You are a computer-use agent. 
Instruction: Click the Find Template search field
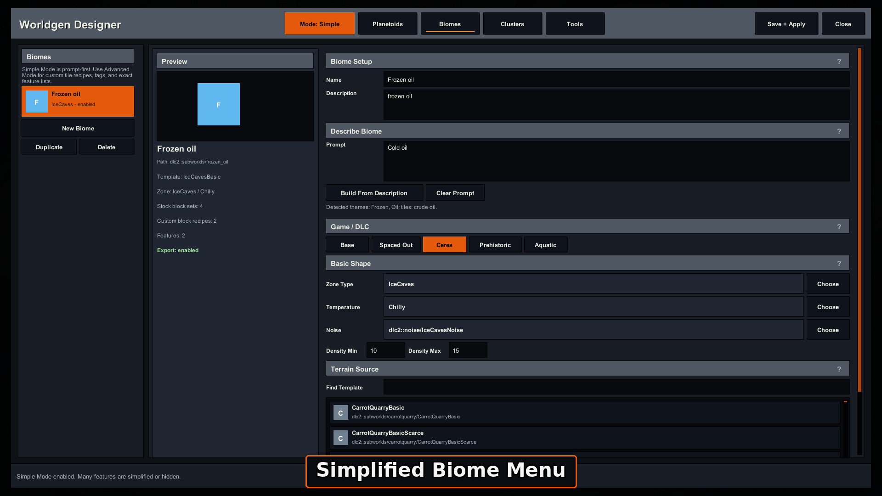point(616,387)
